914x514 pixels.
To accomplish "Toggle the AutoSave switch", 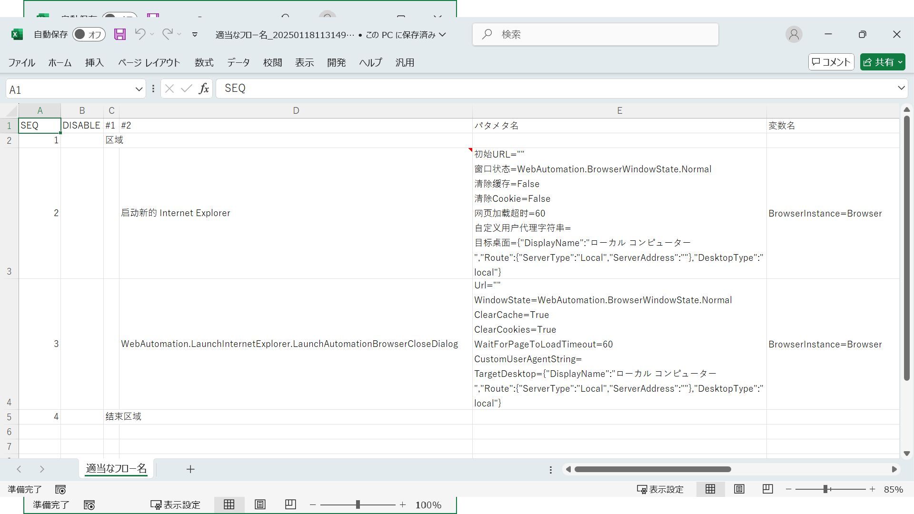I will (89, 34).
